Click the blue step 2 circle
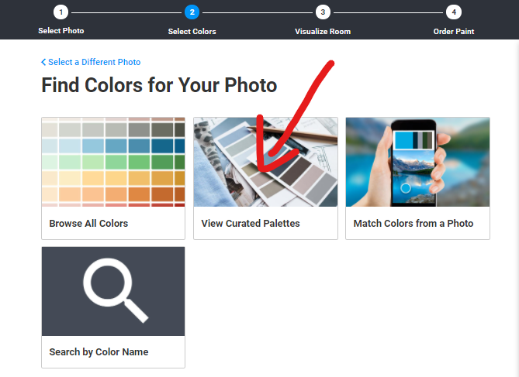Image resolution: width=519 pixels, height=377 pixels. pos(192,12)
